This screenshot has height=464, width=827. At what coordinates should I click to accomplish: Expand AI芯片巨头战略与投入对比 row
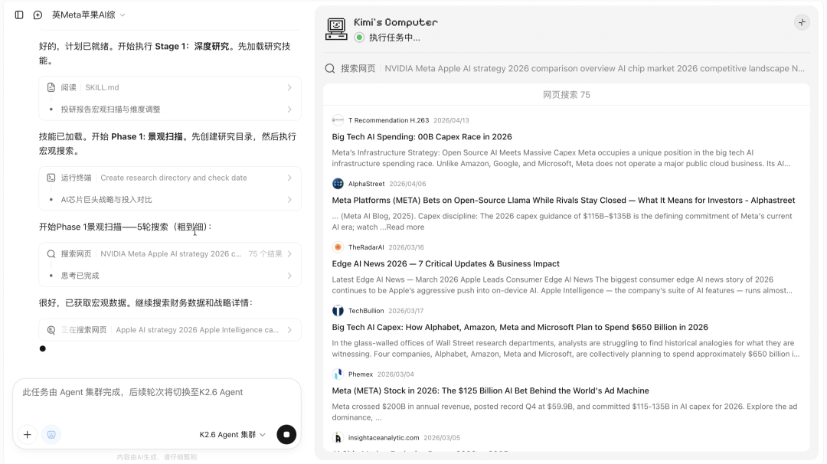(x=170, y=199)
